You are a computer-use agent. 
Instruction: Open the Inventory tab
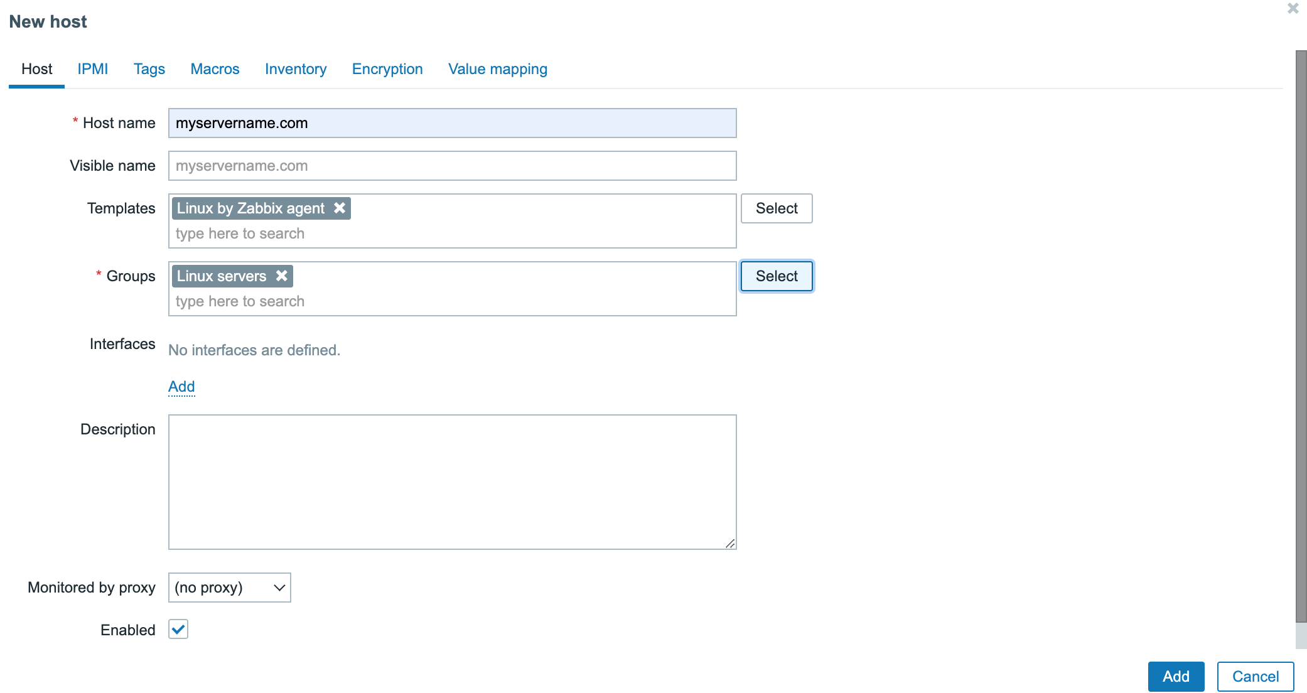[x=296, y=69]
